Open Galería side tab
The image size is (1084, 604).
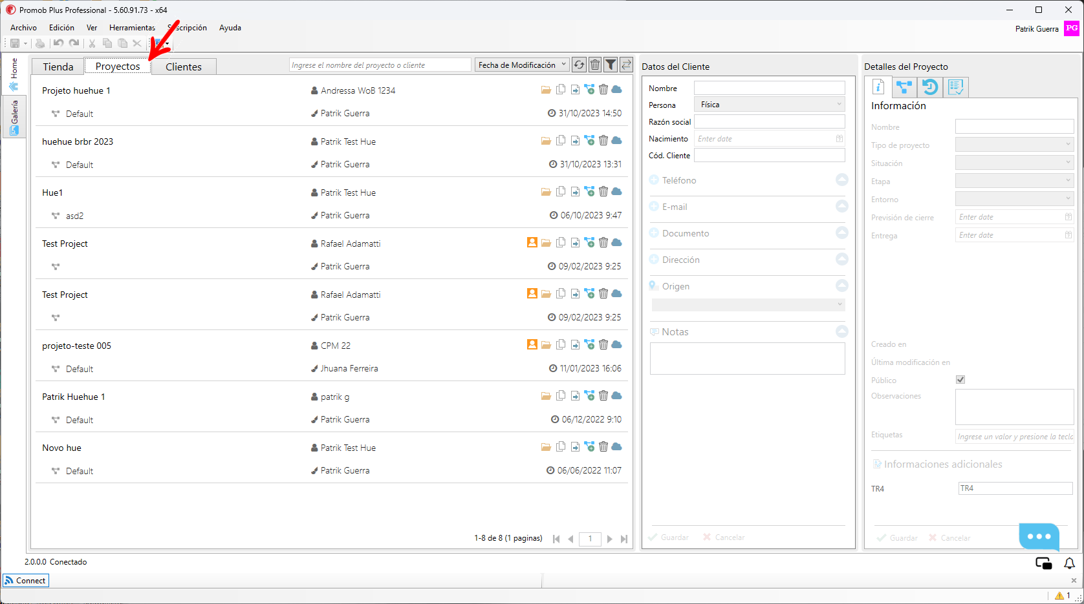point(14,117)
